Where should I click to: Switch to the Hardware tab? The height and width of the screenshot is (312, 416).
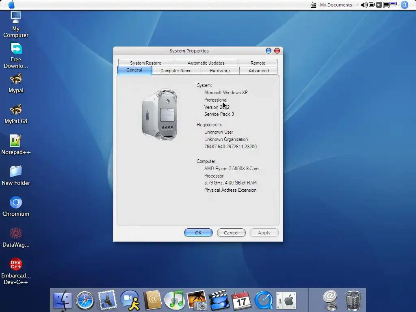click(220, 71)
